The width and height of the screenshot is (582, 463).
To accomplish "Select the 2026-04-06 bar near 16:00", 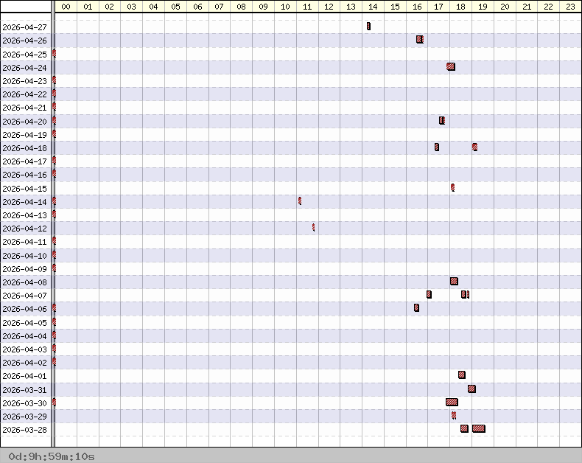I will (x=416, y=308).
